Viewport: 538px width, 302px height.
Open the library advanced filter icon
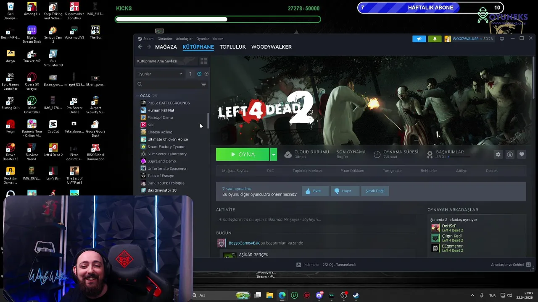click(203, 84)
